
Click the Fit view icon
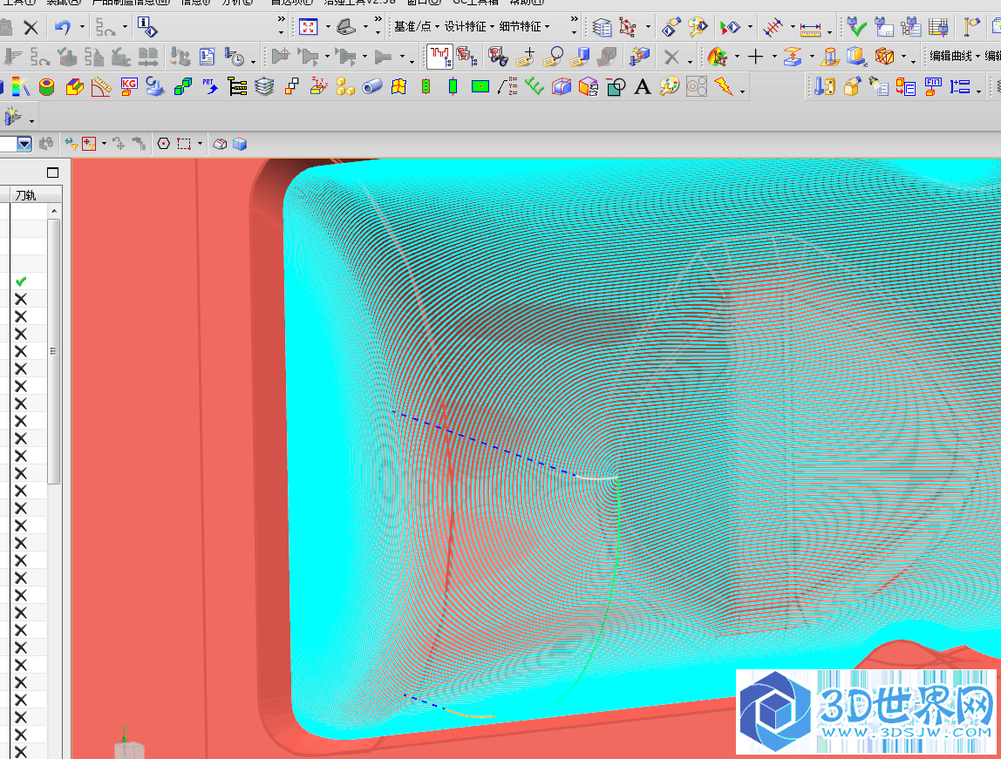309,27
